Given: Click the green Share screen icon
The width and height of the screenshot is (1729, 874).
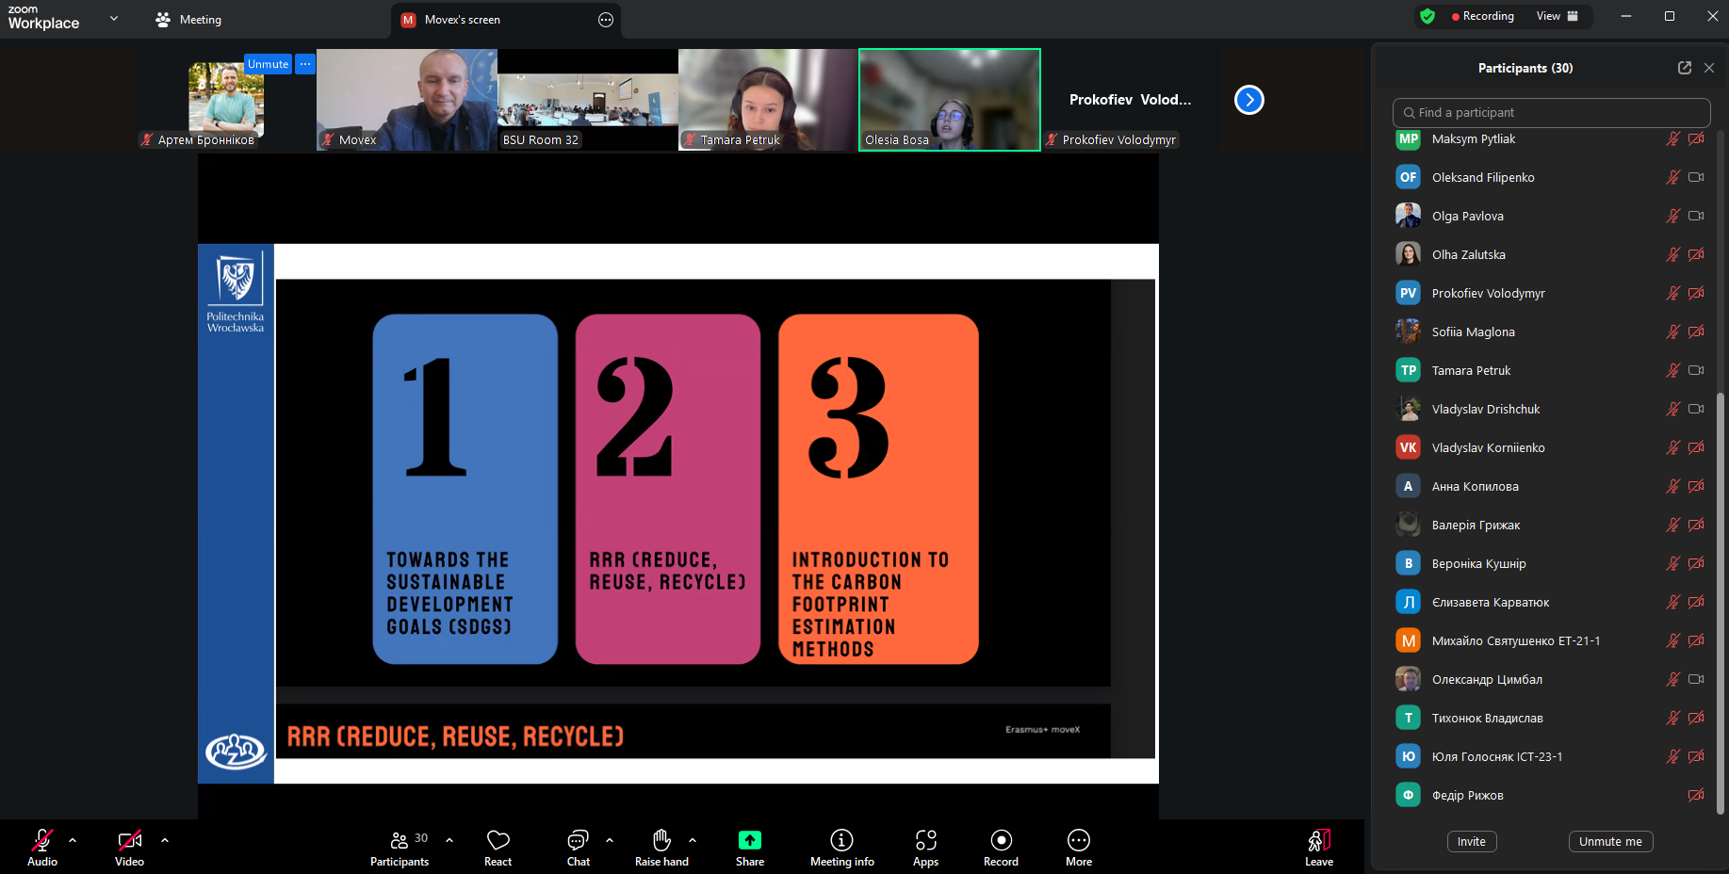Looking at the screenshot, I should point(749,840).
